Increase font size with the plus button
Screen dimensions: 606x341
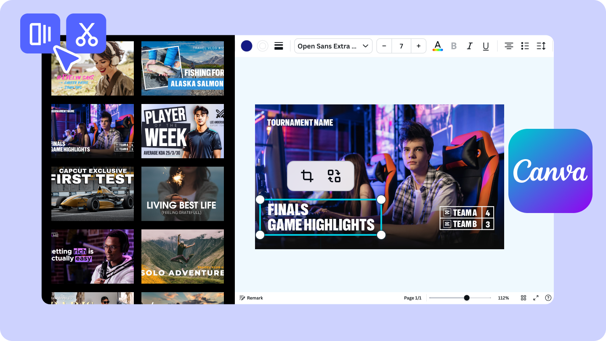point(418,46)
